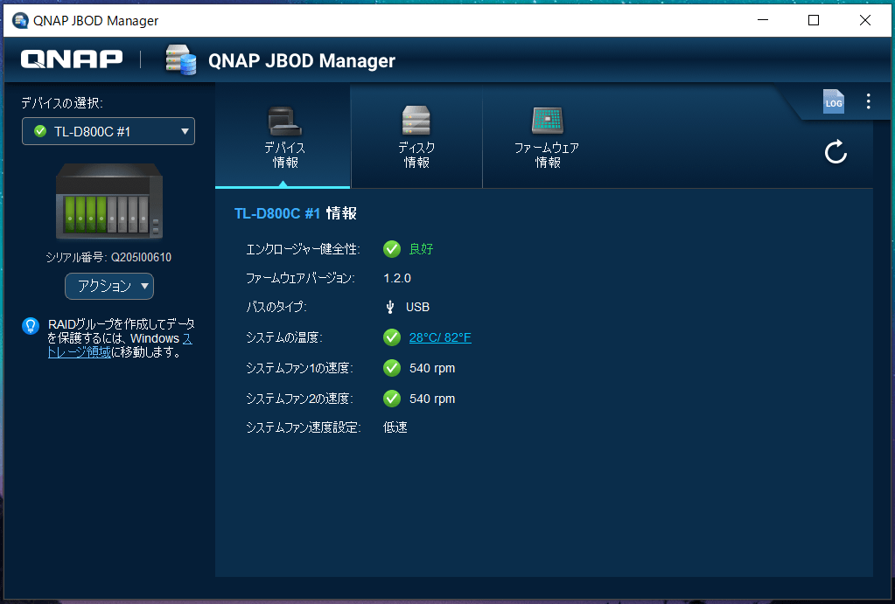Open the LOG file icon
Screen dimensions: 895x604
coord(834,102)
